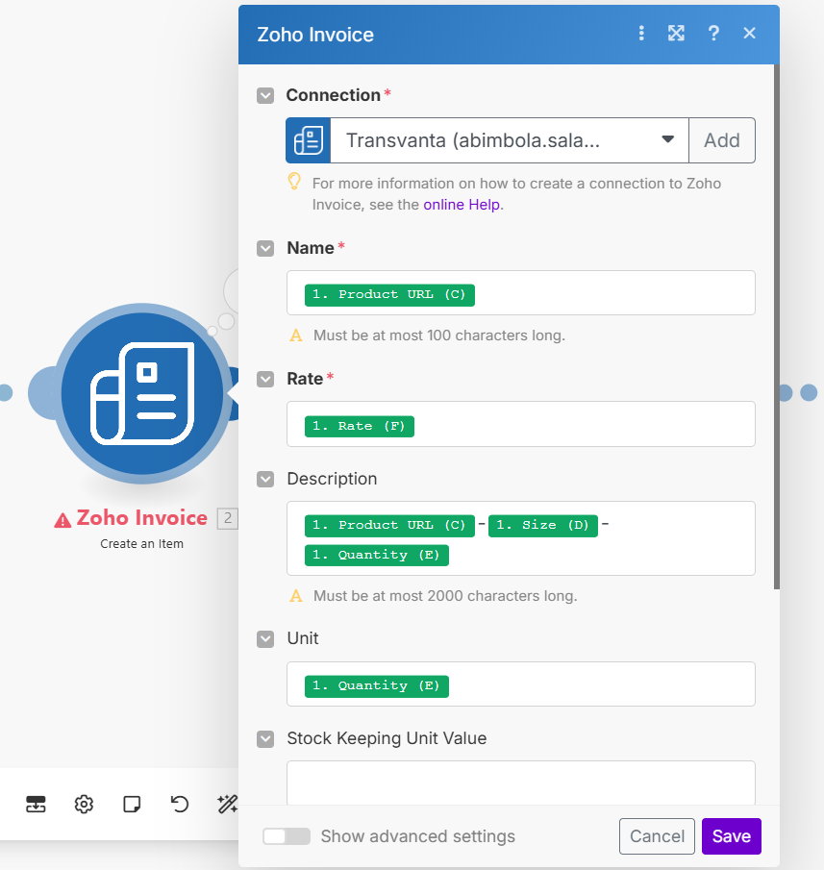The width and height of the screenshot is (824, 870).
Task: Toggle Show advanced settings switch
Action: [287, 836]
